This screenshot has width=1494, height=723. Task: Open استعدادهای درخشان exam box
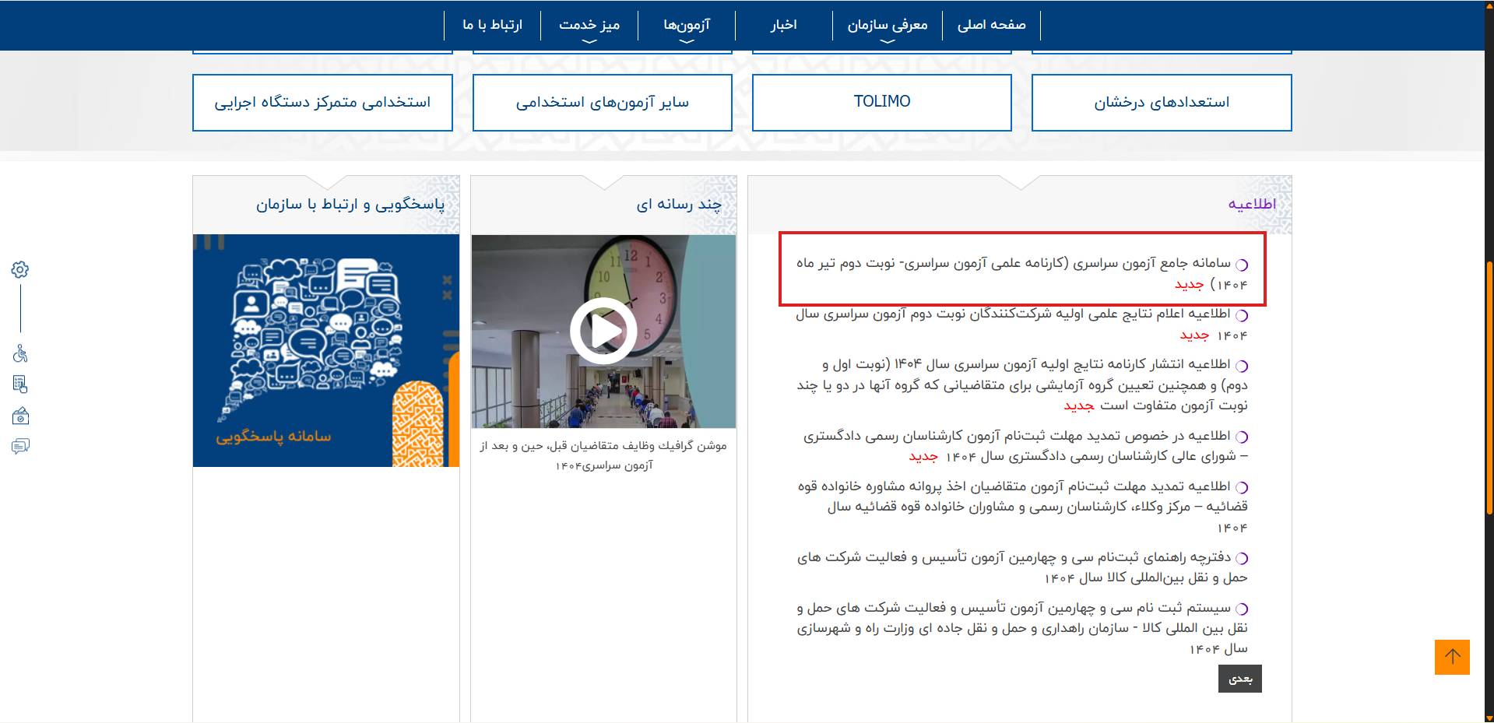click(x=1161, y=102)
